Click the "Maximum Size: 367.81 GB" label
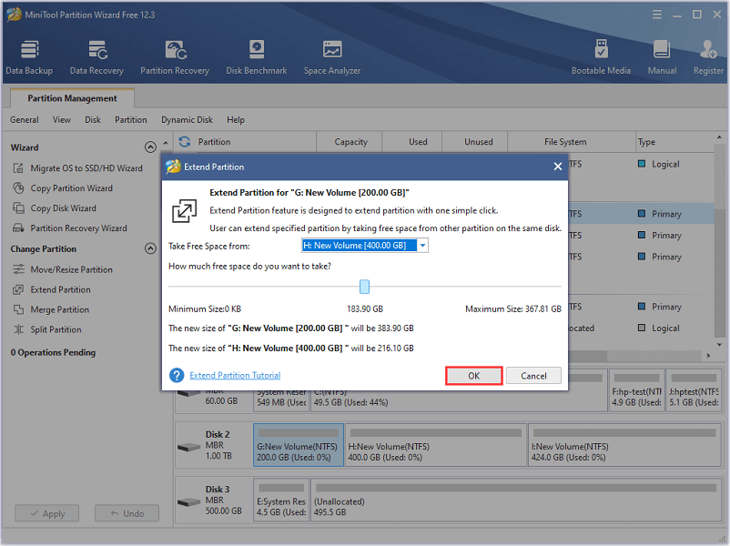This screenshot has width=730, height=546. click(513, 308)
